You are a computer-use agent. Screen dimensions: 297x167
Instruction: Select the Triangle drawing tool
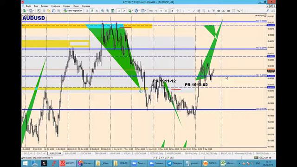coord(224,11)
